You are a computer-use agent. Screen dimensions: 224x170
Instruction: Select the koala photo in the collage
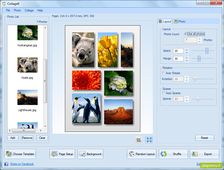(x=83, y=50)
